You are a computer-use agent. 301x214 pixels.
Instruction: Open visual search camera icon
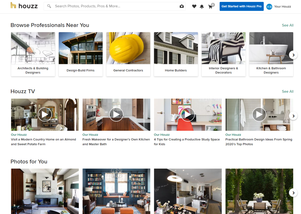pyautogui.click(x=182, y=6)
